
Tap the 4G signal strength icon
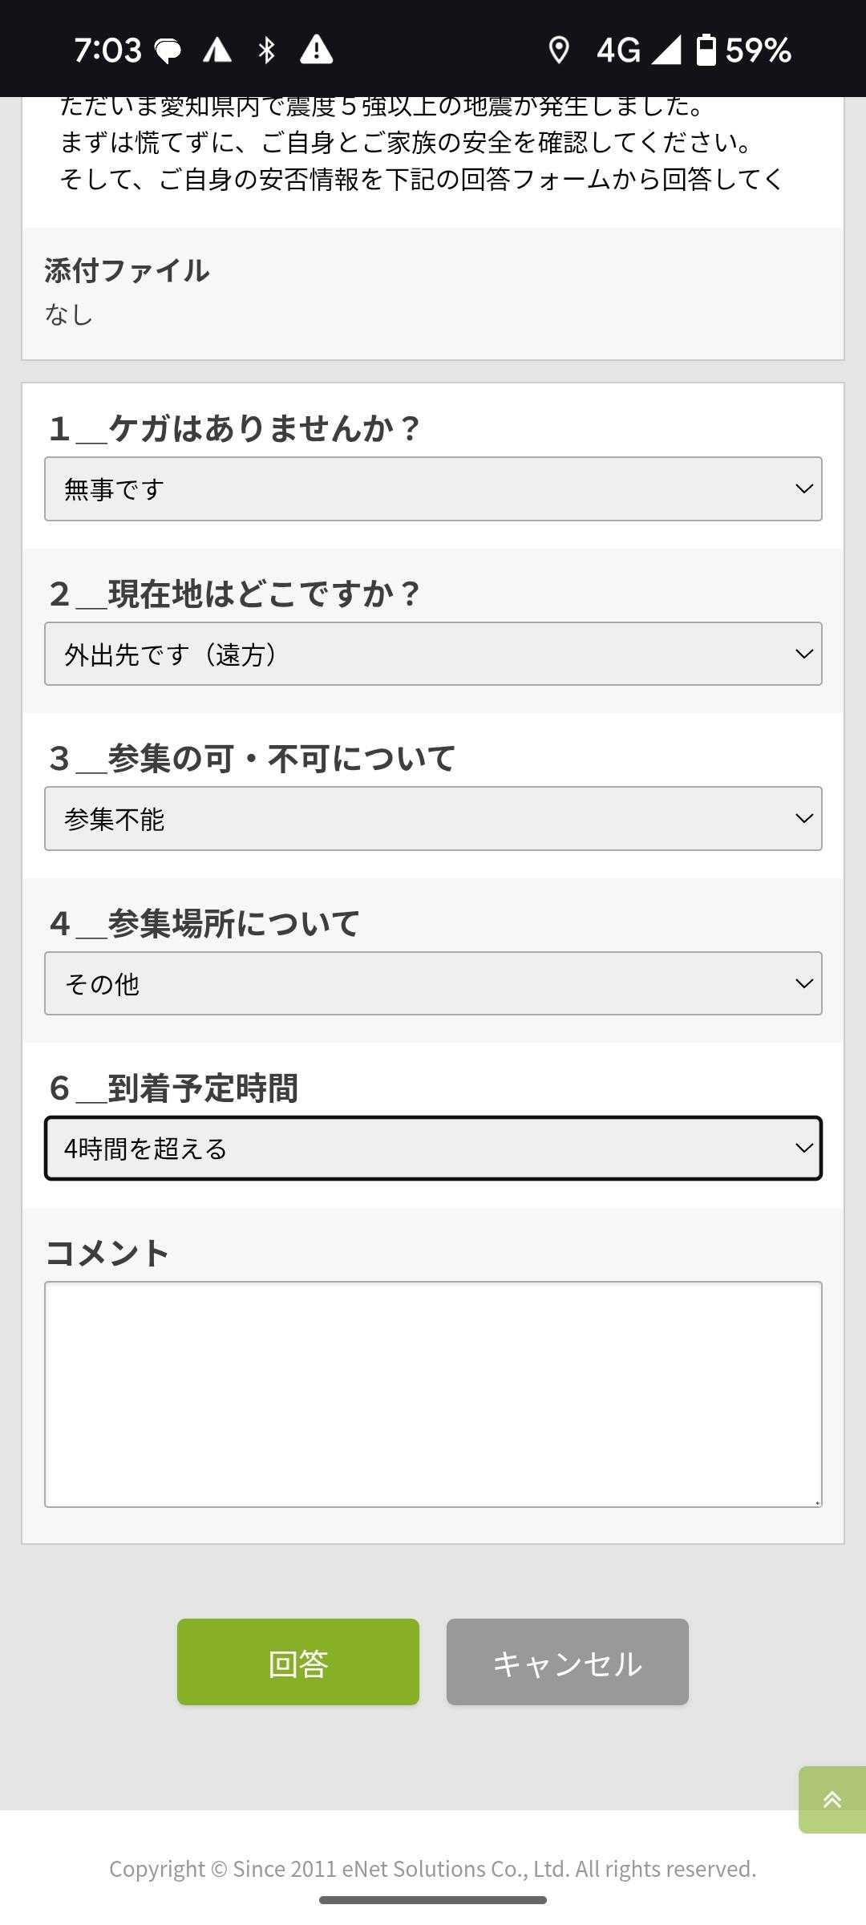[x=666, y=50]
